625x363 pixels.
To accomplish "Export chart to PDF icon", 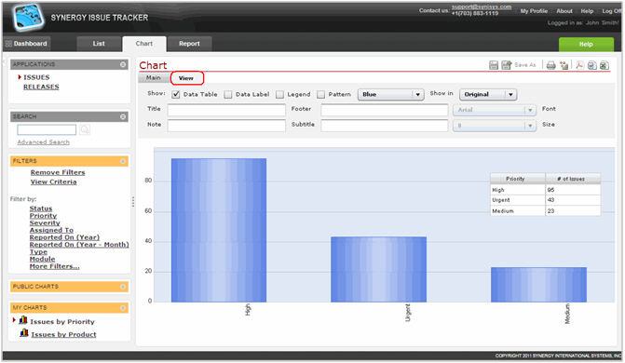I will [x=579, y=65].
